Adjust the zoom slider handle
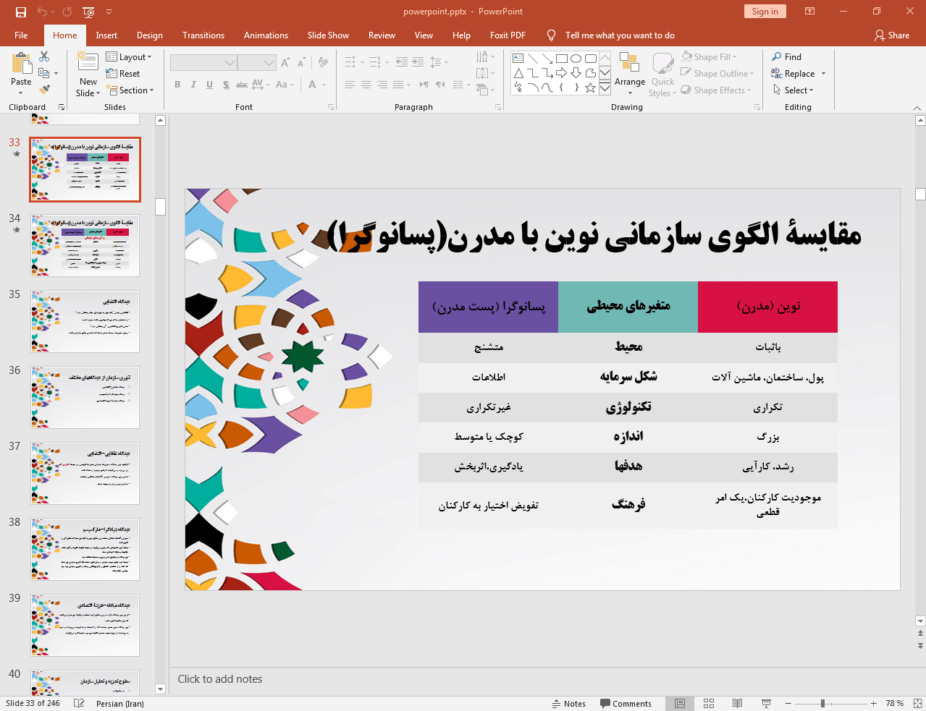Screen dimensions: 926x711 click(x=822, y=703)
